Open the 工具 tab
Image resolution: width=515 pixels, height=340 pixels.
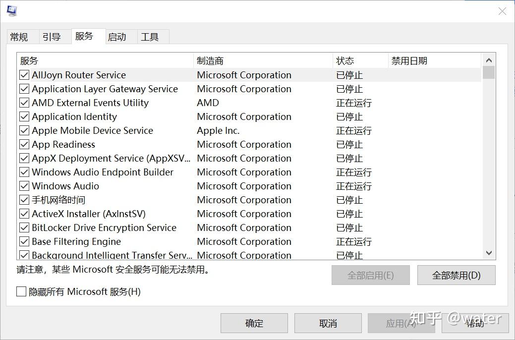pos(151,36)
